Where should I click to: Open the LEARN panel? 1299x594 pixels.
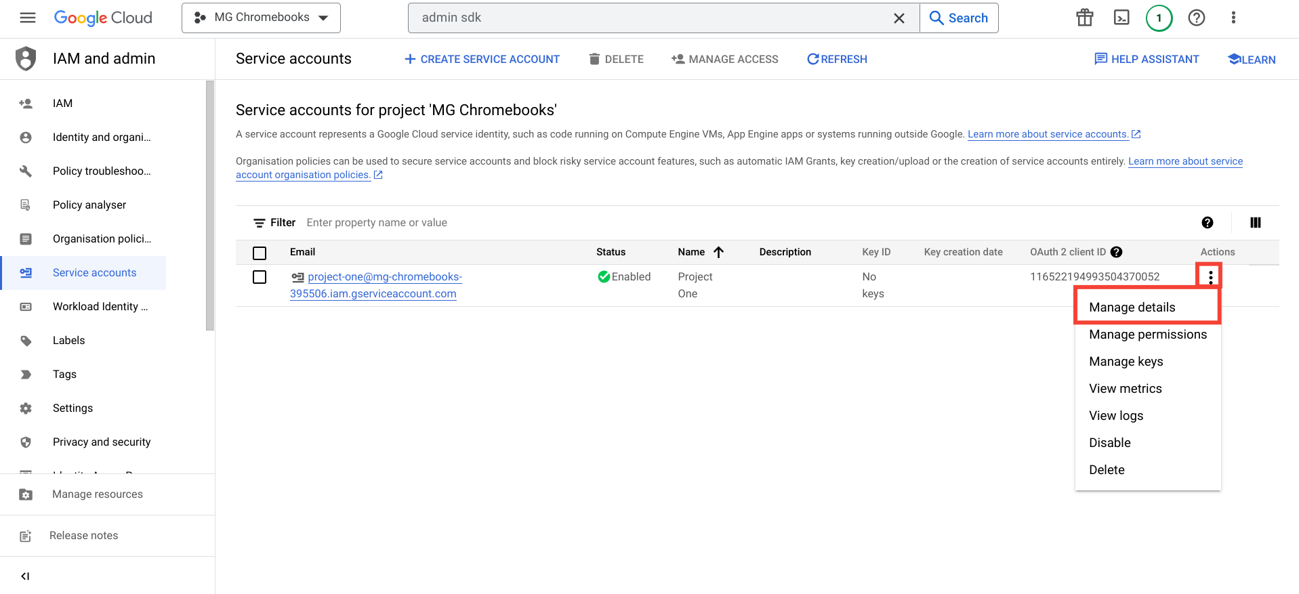pyautogui.click(x=1252, y=59)
